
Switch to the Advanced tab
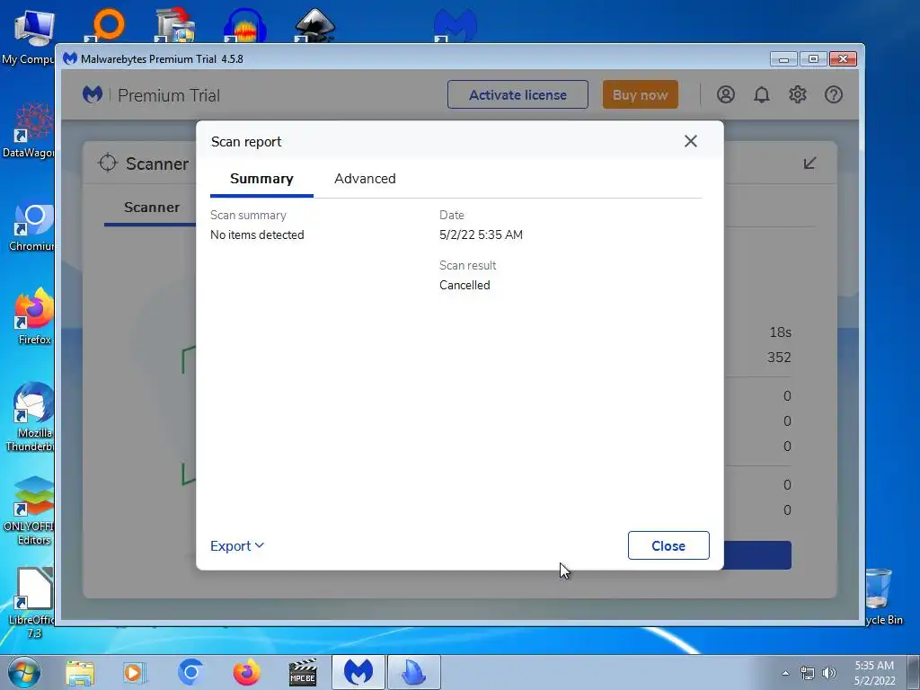point(365,179)
